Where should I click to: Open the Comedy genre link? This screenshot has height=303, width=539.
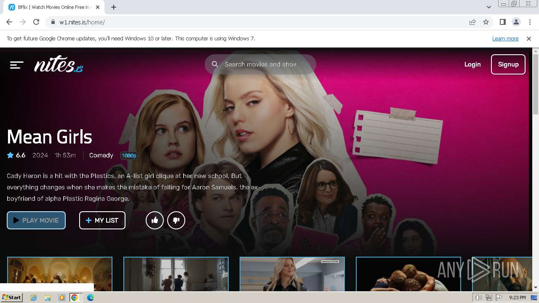101,155
